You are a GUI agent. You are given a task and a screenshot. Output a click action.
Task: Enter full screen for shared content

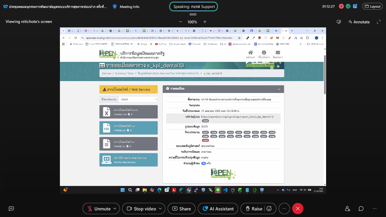tap(379, 22)
